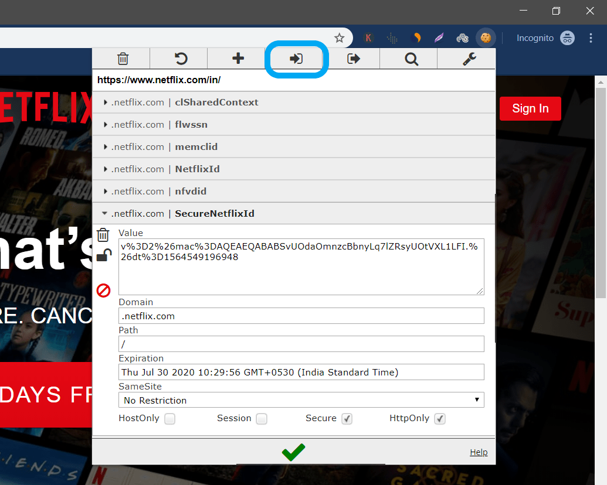607x485 pixels.
Task: Delete all cookies with the trash icon
Action: click(121, 58)
